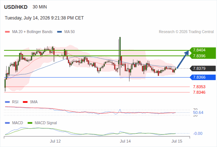Viewport: 217px width, 147px height.
Task: Click the Jul 15 date axis label
Action: point(177,141)
